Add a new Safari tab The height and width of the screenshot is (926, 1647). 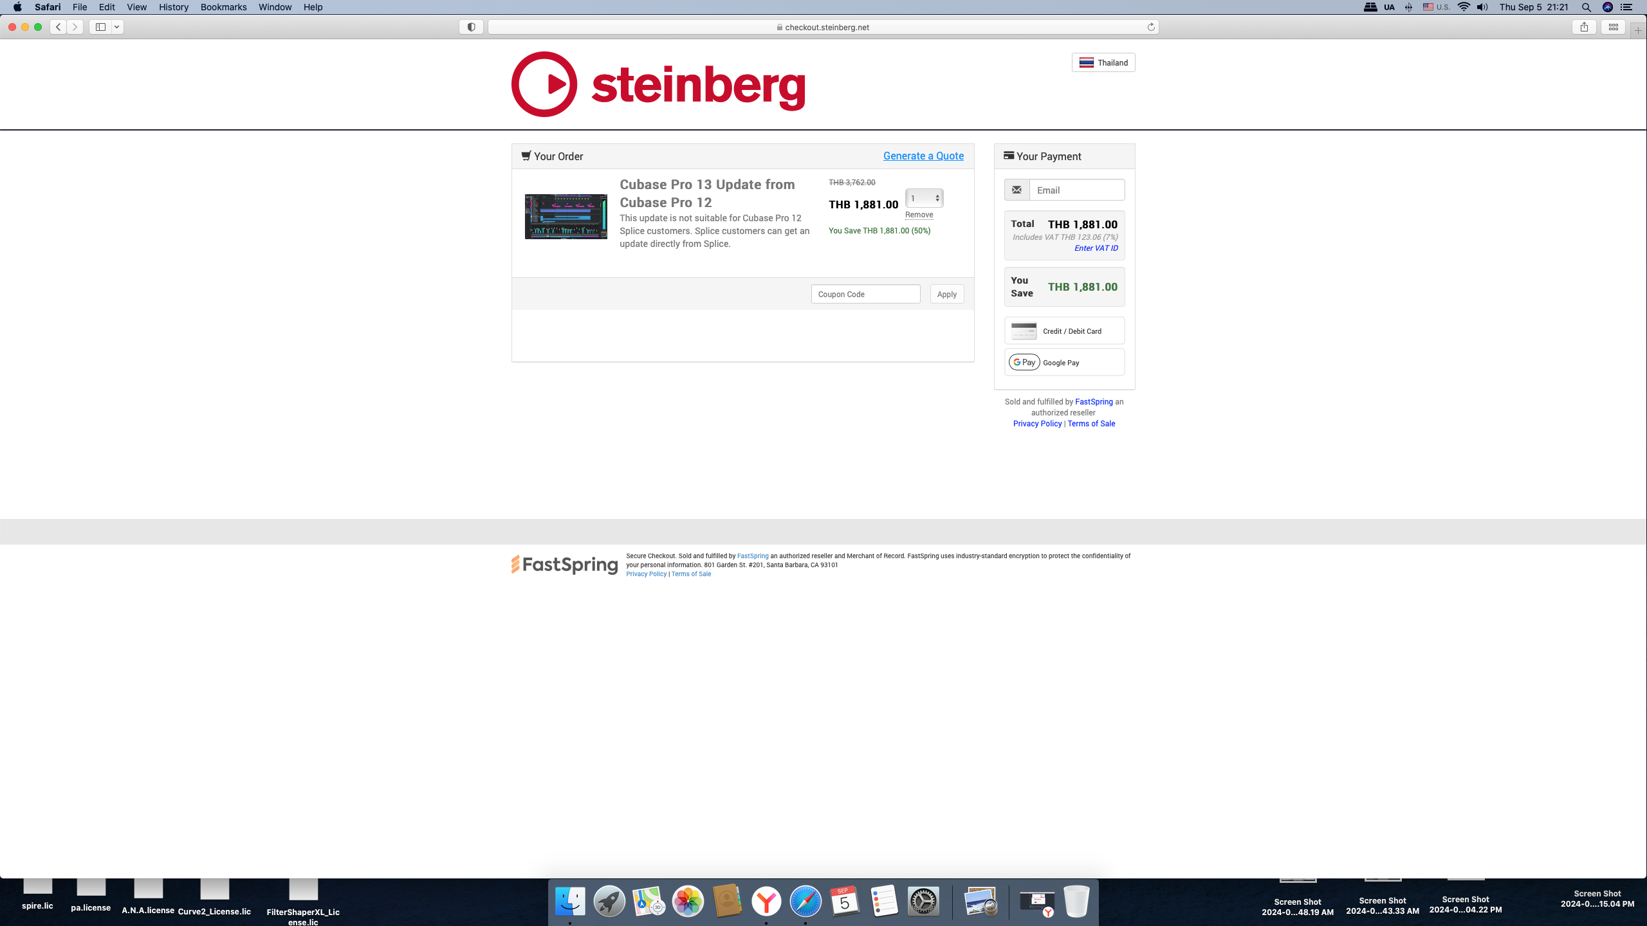(x=1638, y=30)
